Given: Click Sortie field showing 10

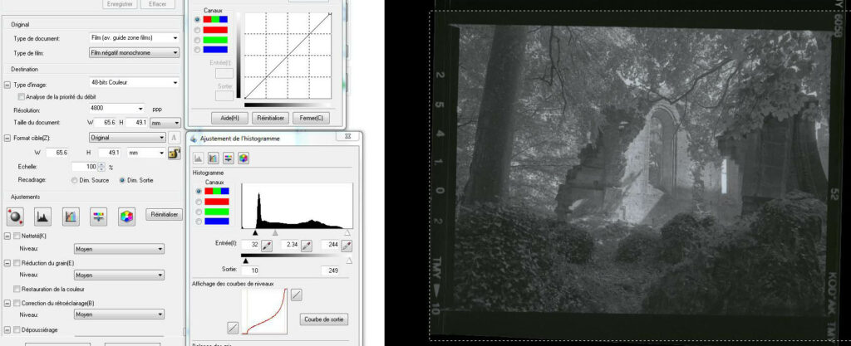Looking at the screenshot, I should [x=253, y=270].
